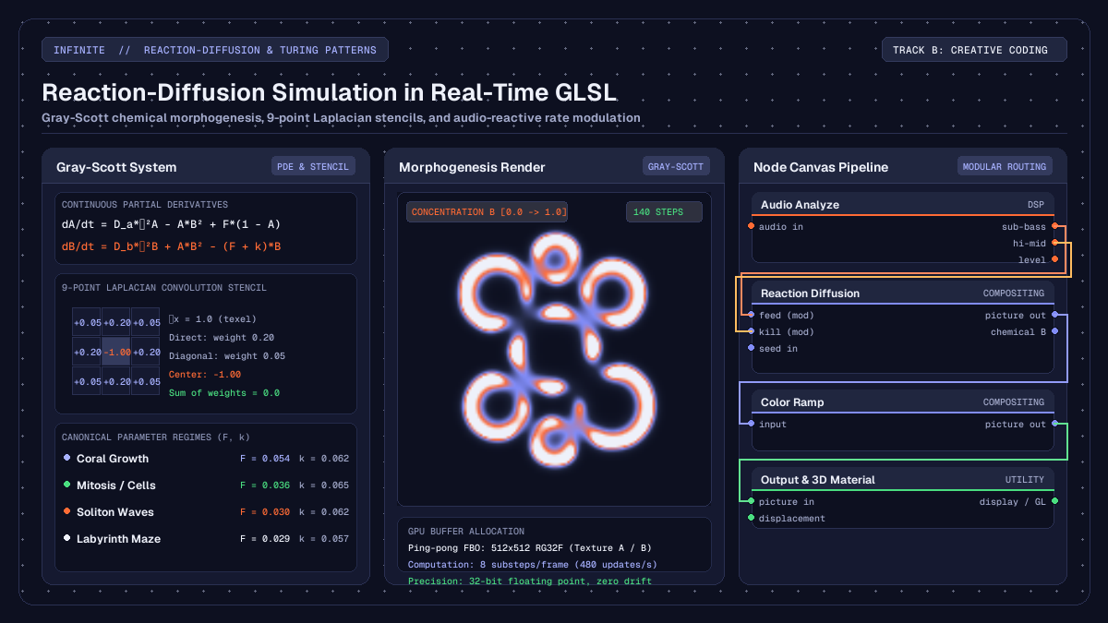Click the dA/dt equation line
Image resolution: width=1108 pixels, height=623 pixels.
[x=171, y=224]
